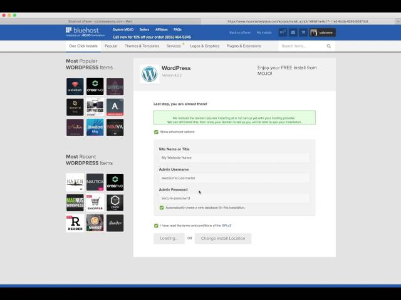Open the Haven theme thumbnail
401x300 pixels.
(x=75, y=182)
